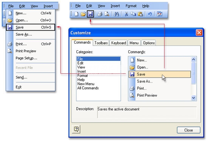
Task: Click the last toolbar icon after Undo
Action: pos(160,14)
